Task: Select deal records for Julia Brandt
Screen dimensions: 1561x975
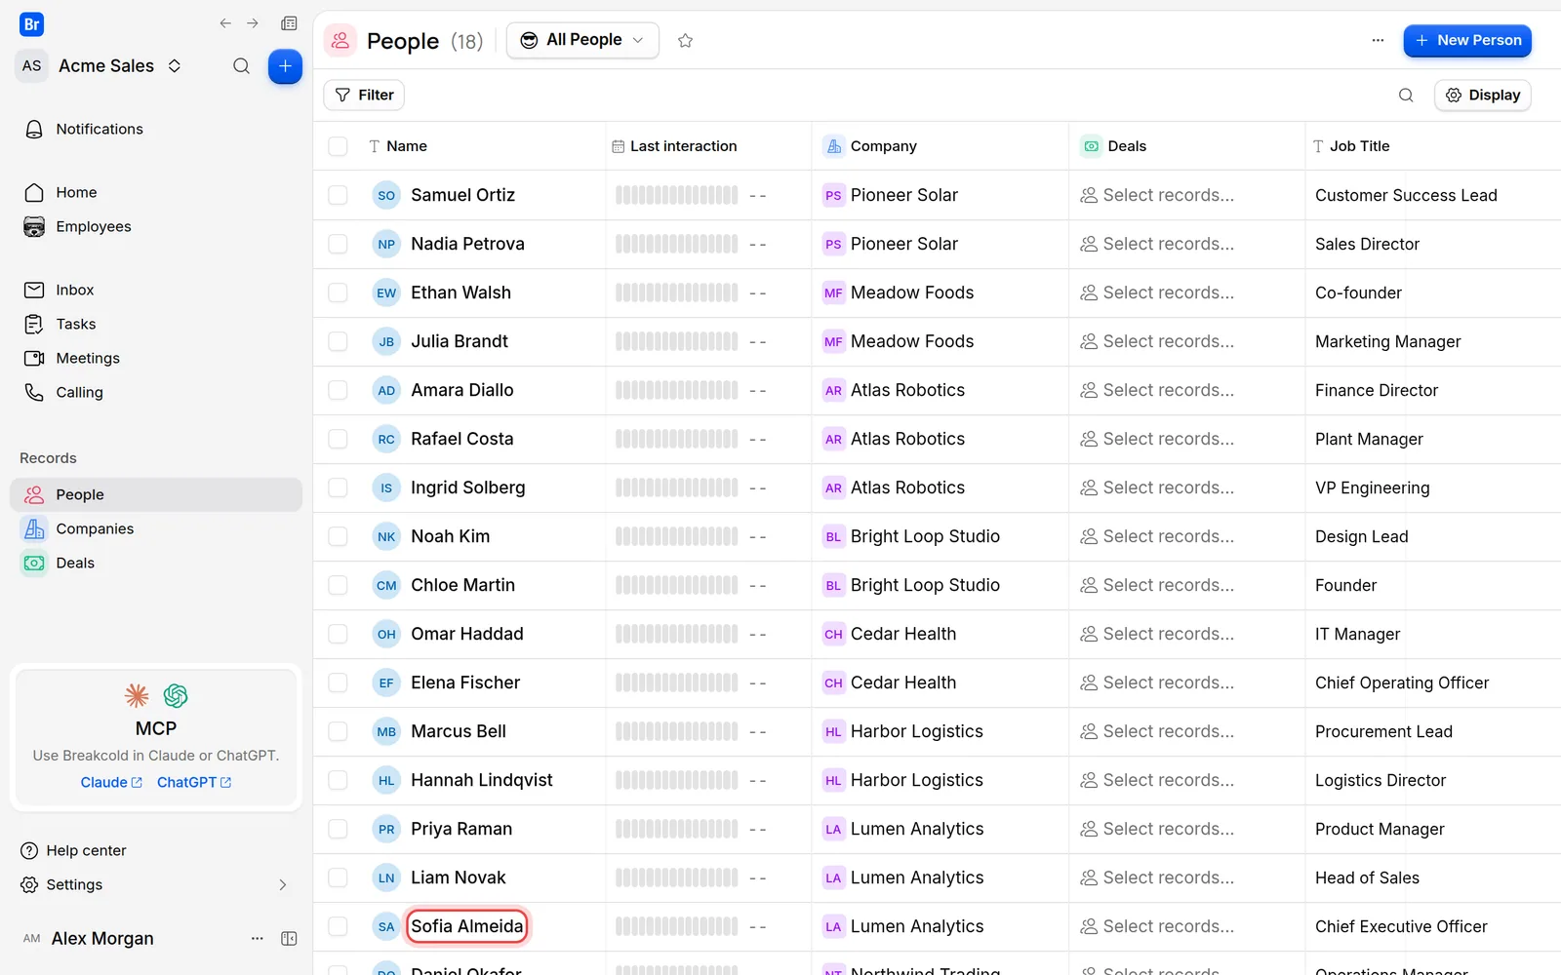Action: tap(1157, 341)
